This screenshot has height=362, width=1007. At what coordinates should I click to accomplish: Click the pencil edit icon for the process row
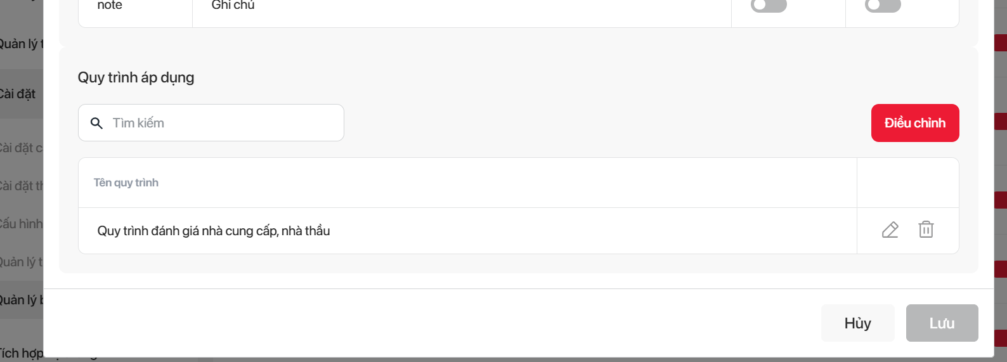pos(890,229)
